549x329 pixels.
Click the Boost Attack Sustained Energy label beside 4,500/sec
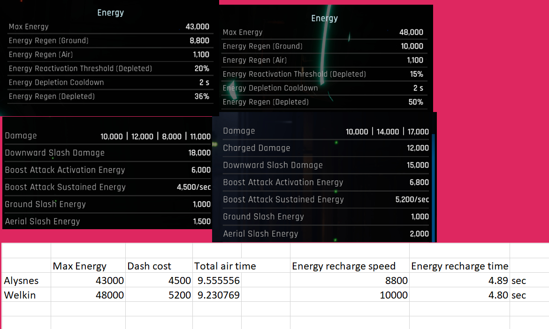pos(65,187)
